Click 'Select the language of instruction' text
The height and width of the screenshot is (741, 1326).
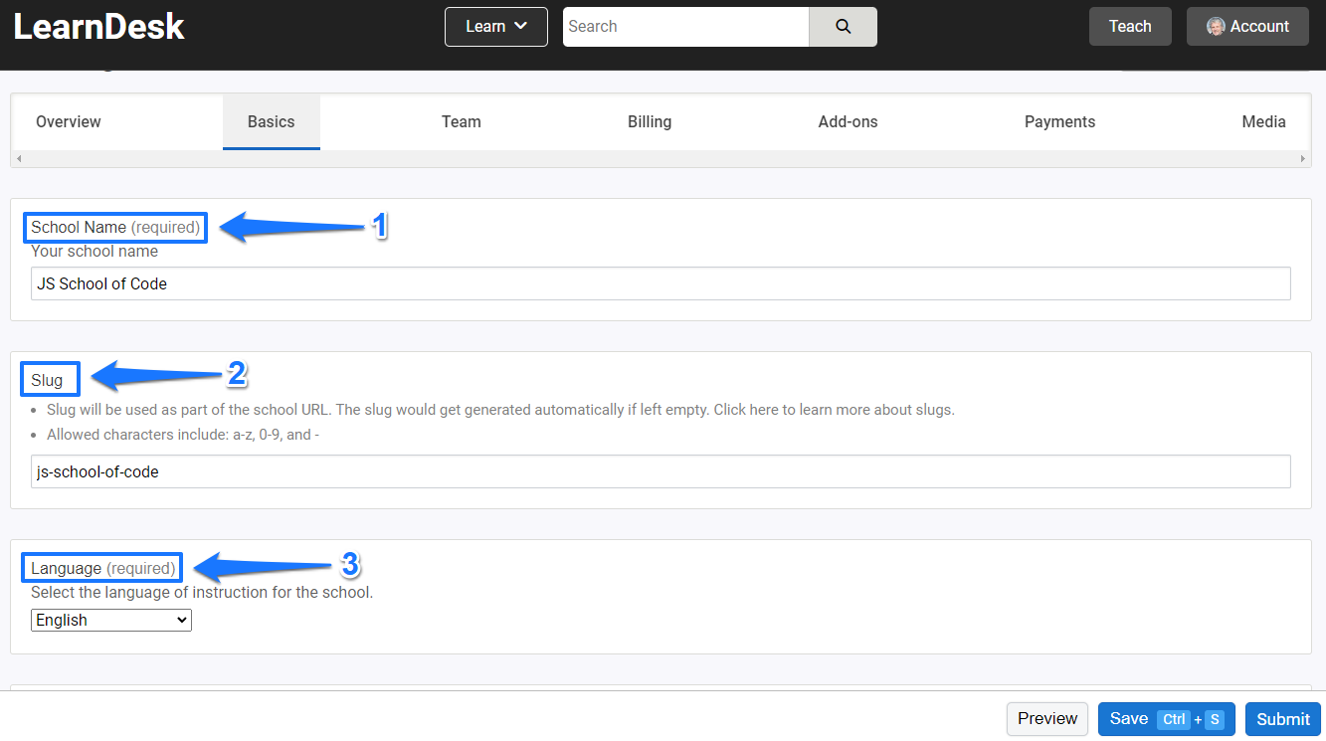click(202, 593)
